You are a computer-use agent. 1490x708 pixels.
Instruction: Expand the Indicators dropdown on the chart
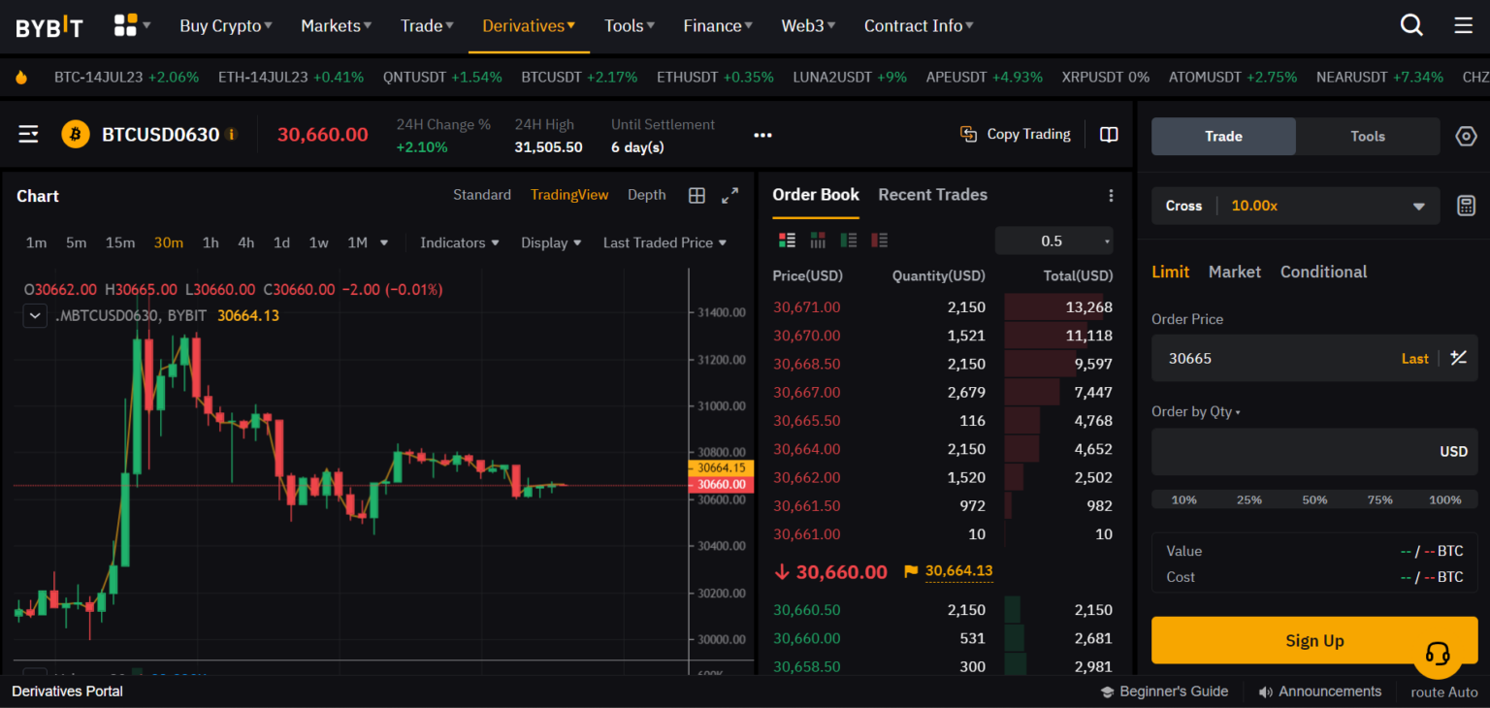click(x=459, y=242)
